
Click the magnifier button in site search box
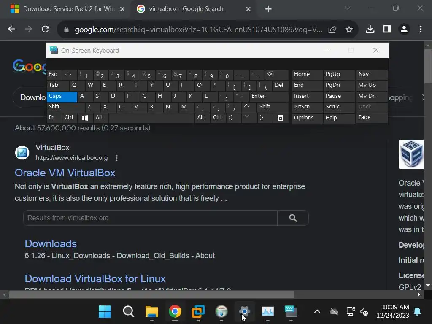pyautogui.click(x=293, y=218)
